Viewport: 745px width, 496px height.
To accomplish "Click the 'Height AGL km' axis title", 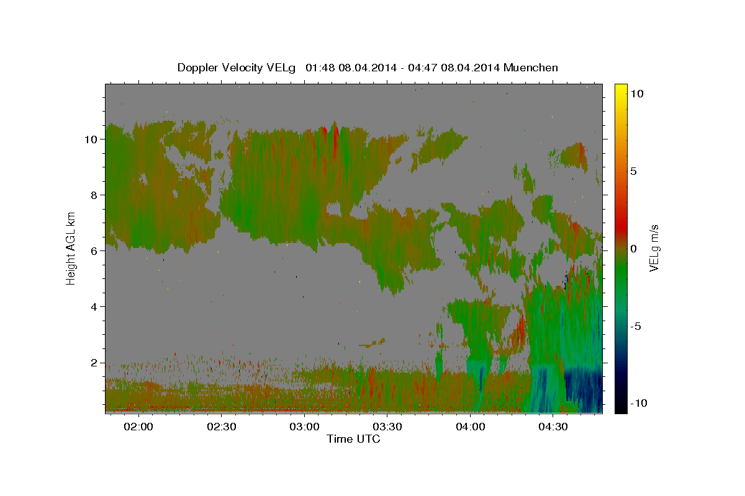I will [x=71, y=248].
